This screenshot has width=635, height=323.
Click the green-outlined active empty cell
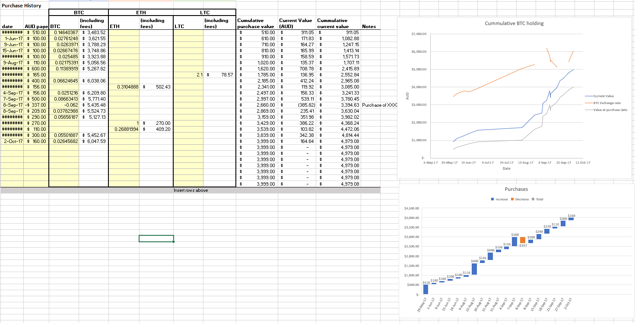tap(156, 238)
